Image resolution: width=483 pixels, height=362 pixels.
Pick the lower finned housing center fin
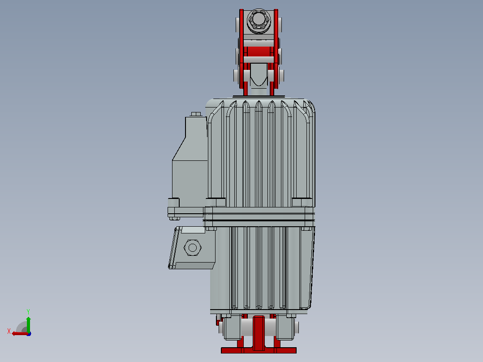point(259,268)
